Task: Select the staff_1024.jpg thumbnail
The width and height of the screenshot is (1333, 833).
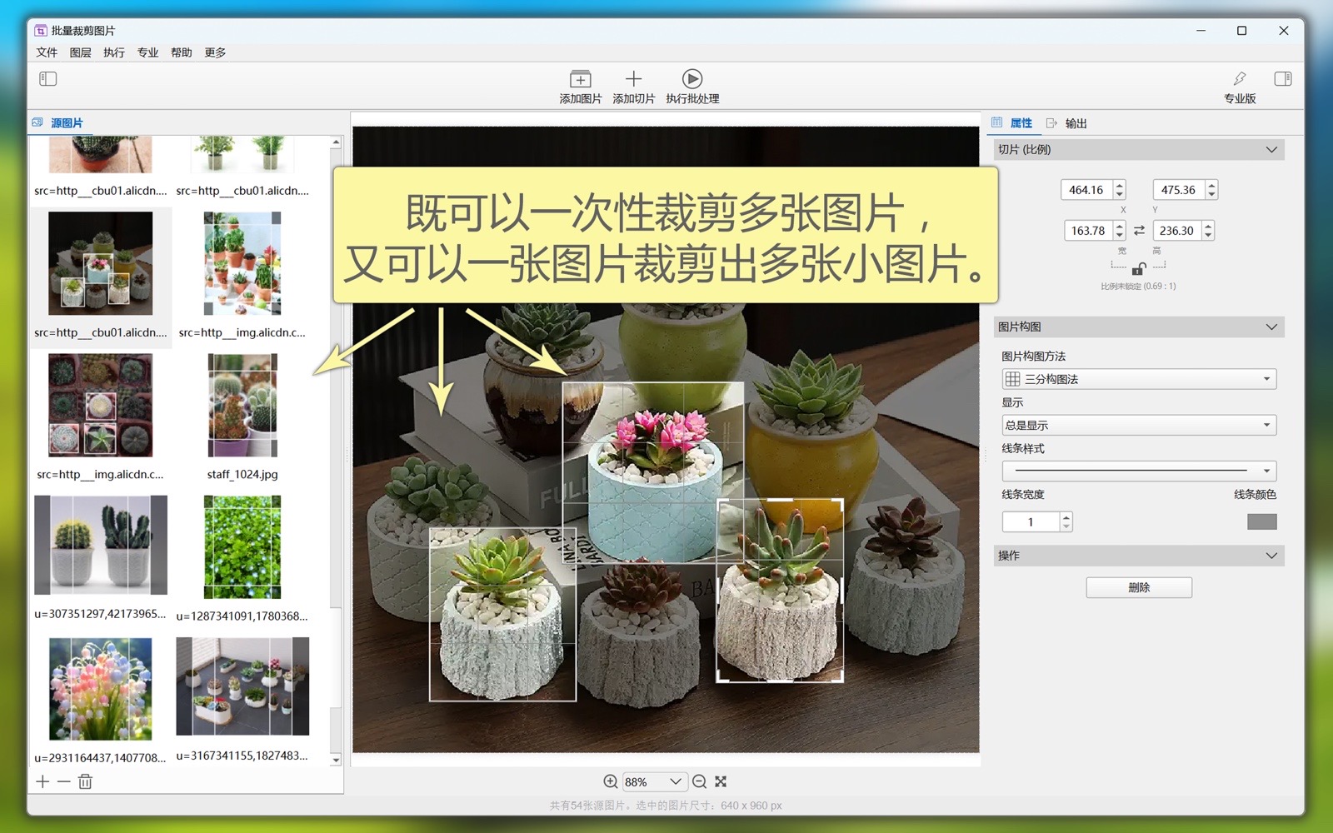Action: 242,406
